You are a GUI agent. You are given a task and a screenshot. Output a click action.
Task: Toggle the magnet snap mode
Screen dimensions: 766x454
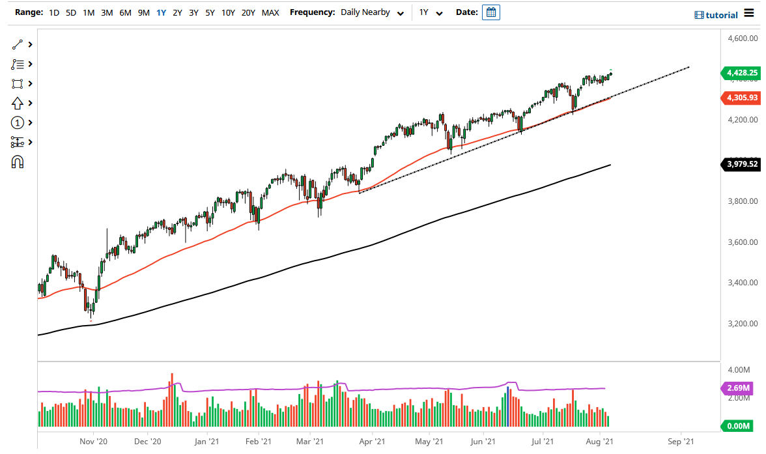click(x=18, y=162)
